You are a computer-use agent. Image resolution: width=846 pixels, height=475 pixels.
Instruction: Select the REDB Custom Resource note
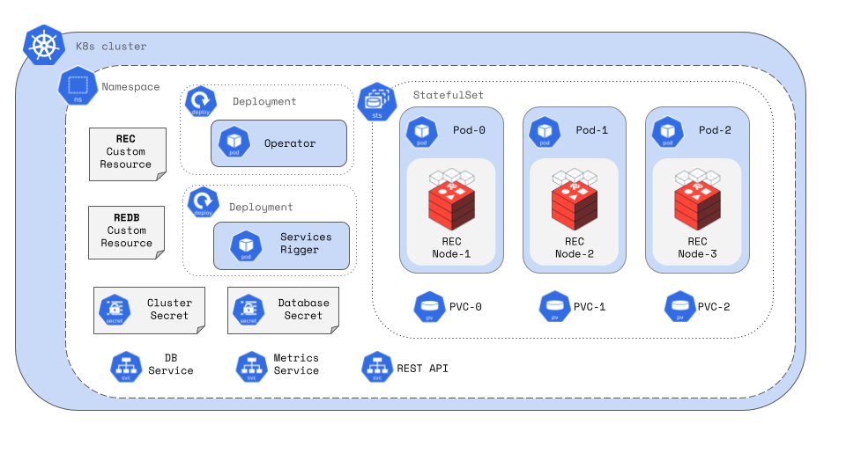coord(127,231)
